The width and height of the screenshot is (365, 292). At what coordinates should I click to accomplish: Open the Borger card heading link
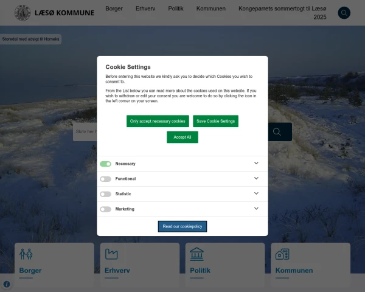30,271
